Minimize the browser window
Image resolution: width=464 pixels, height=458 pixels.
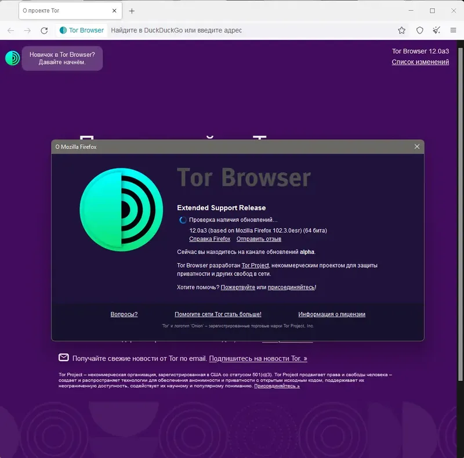pyautogui.click(x=411, y=10)
